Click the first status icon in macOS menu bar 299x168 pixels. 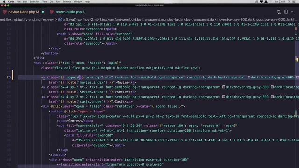(x=256, y=2)
